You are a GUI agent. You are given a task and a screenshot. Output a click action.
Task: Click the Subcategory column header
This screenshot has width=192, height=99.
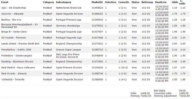(x=64, y=2)
